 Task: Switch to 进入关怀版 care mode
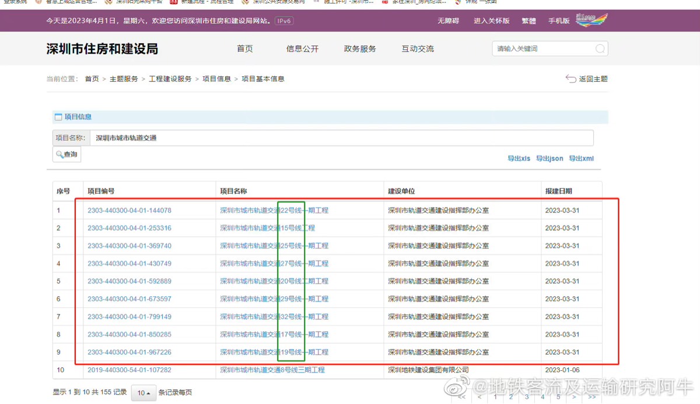491,20
